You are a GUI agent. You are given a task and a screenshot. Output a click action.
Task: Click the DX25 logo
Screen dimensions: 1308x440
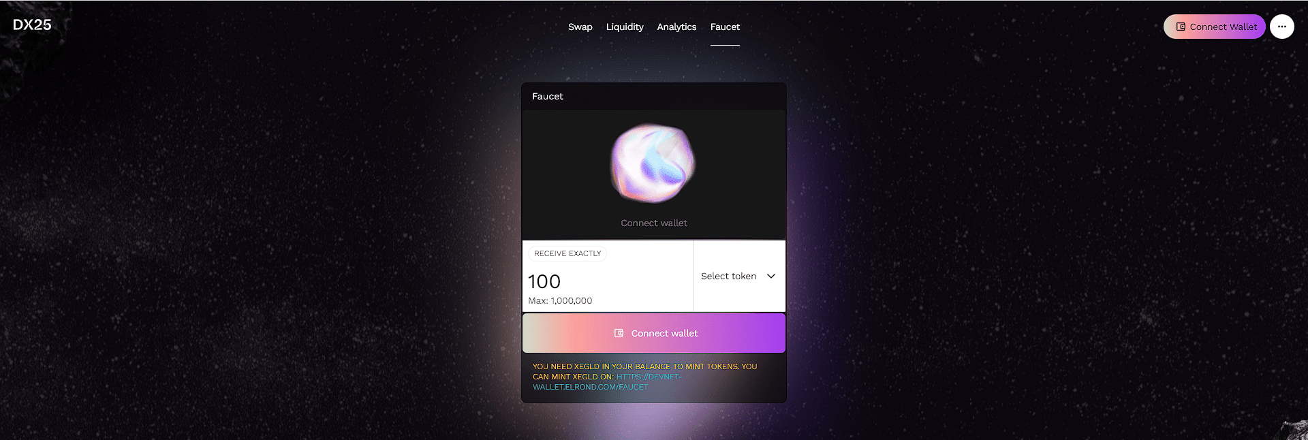tap(32, 25)
